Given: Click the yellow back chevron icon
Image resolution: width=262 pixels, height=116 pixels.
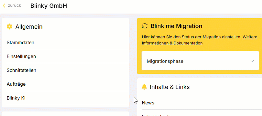Looking at the screenshot, I should [x=4, y=6].
